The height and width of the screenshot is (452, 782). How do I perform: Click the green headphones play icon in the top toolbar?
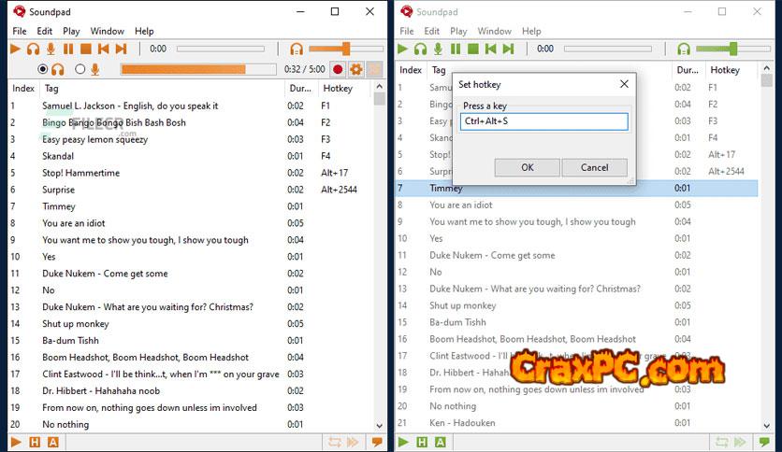[420, 49]
